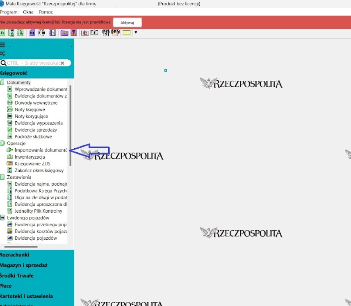This screenshot has width=351, height=306.
Task: Click the sidebar tree horizontal scrollbar
Action: pyautogui.click(x=21, y=247)
